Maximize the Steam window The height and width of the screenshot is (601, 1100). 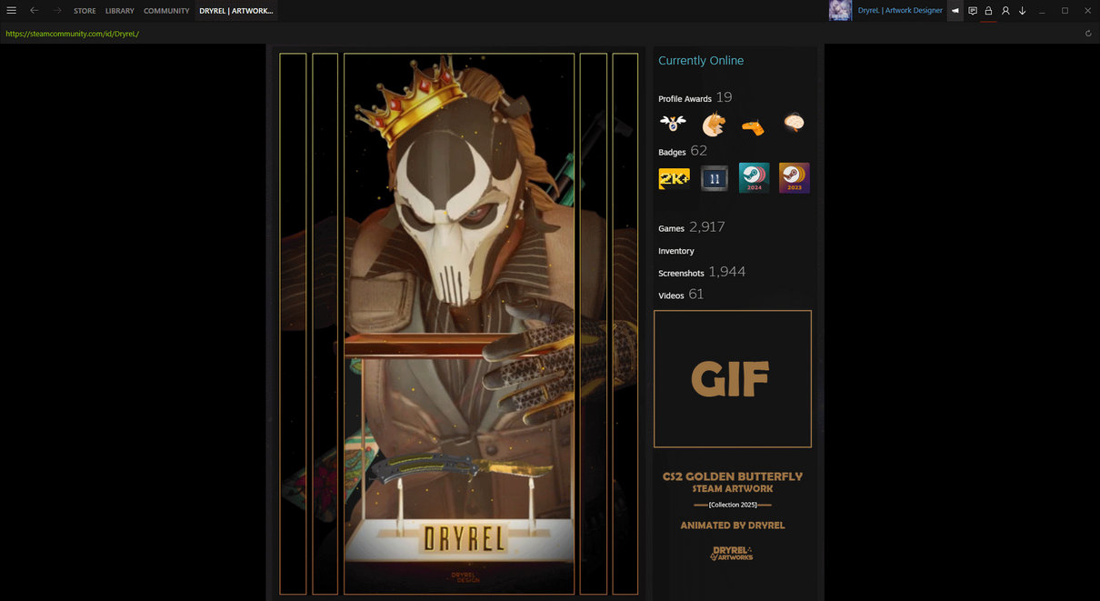tap(1065, 11)
